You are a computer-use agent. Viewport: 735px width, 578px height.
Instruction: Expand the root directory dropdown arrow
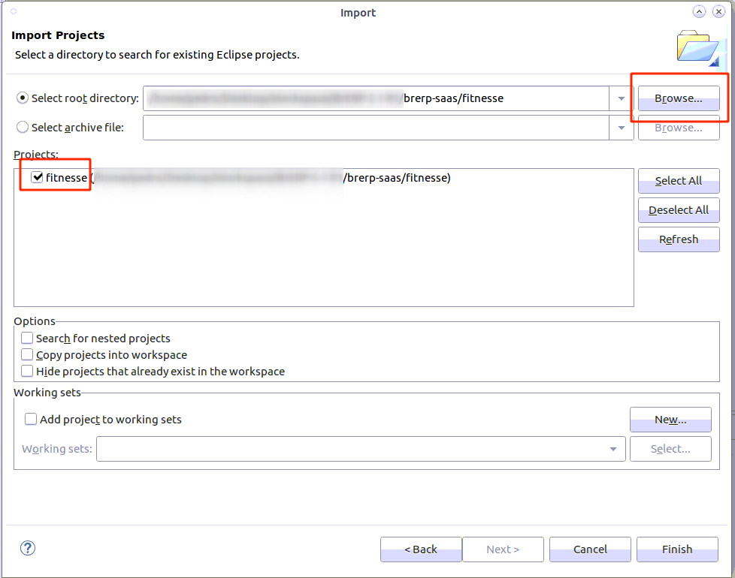(621, 98)
